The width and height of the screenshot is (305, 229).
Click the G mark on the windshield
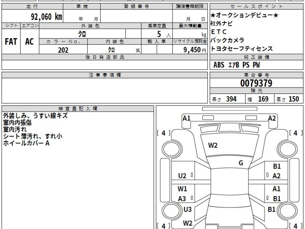[241, 163]
